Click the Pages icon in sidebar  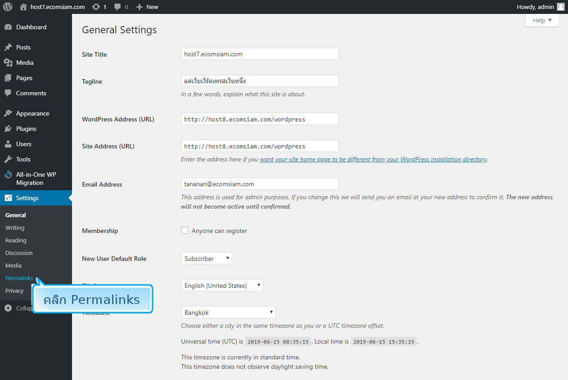click(8, 78)
